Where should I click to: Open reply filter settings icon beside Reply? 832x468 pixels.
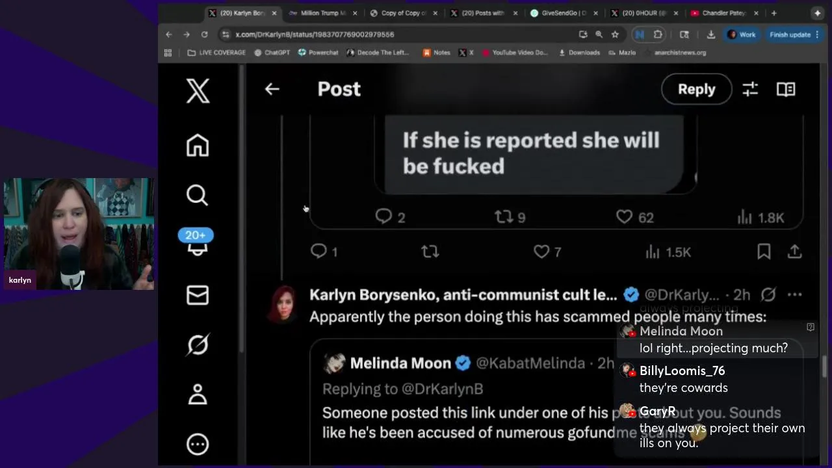point(750,89)
